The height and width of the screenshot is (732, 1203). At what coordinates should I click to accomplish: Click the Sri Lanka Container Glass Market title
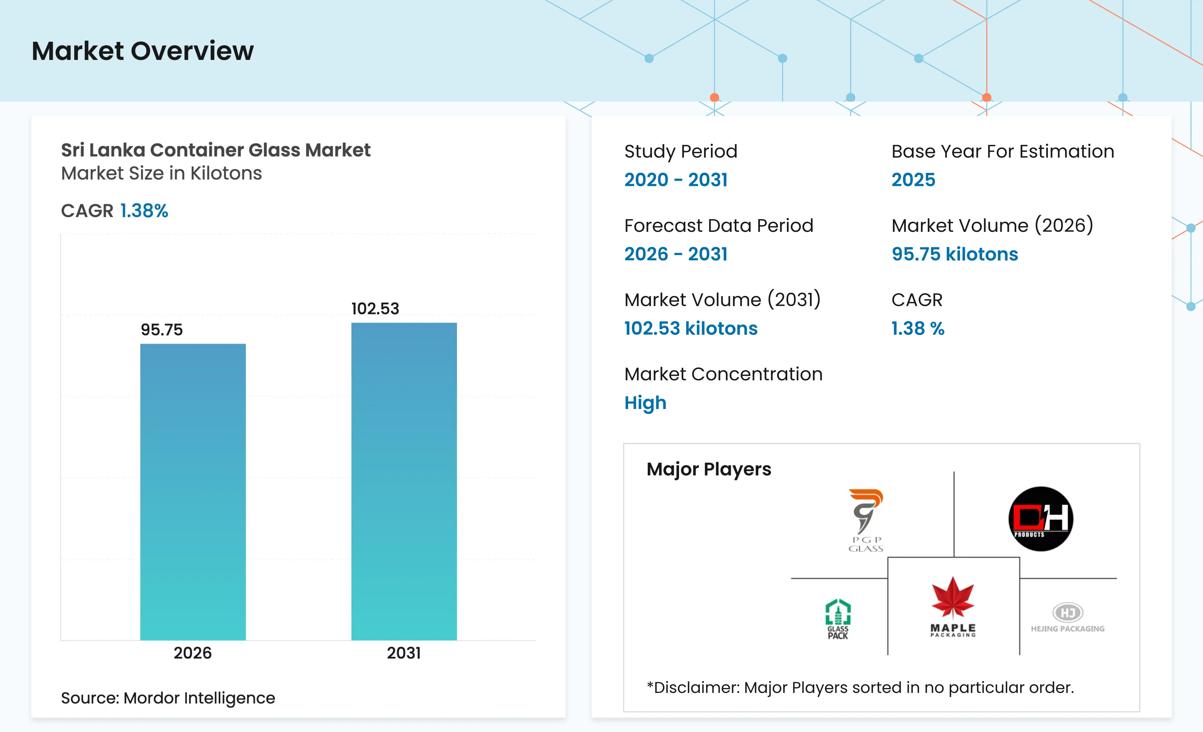(215, 150)
